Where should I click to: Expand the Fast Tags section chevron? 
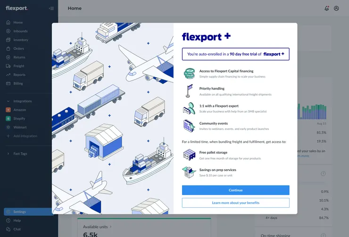tap(8, 154)
